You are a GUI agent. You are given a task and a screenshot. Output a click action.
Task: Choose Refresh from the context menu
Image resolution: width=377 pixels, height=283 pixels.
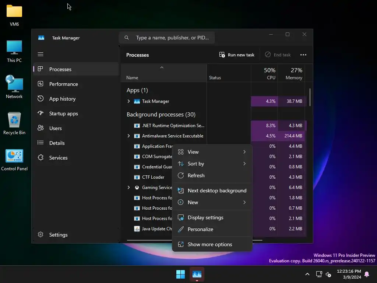coord(212,175)
